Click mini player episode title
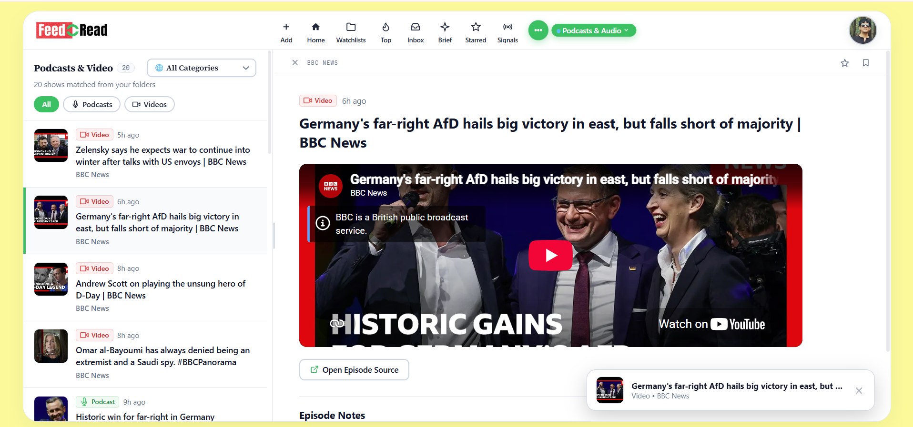This screenshot has width=913, height=427. click(x=737, y=386)
